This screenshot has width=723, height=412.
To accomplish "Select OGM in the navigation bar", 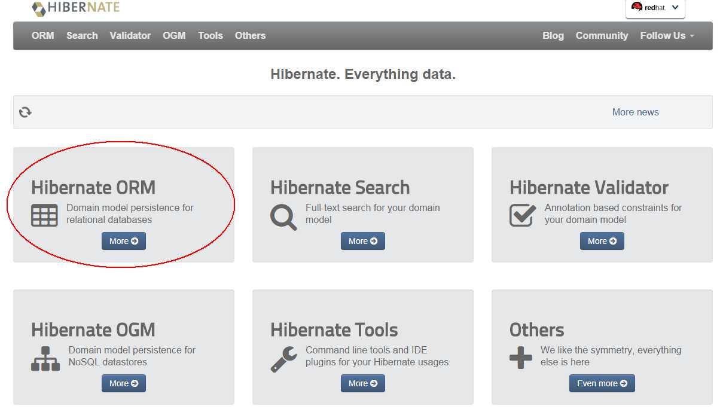I will tap(174, 35).
